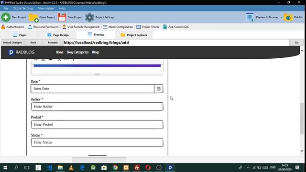The image size is (306, 172).
Task: Open Project Settings gear icon
Action: pyautogui.click(x=89, y=17)
